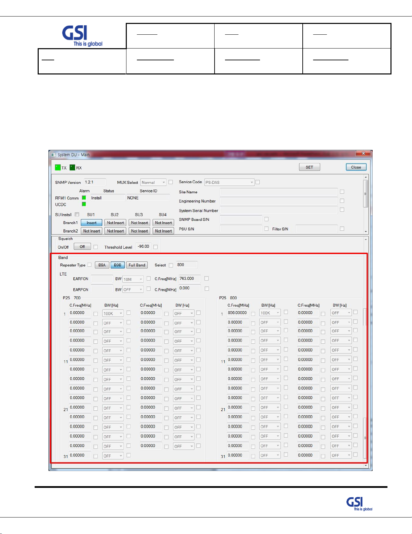Open P25 700 row 11 first BW dropdown

point(113,360)
